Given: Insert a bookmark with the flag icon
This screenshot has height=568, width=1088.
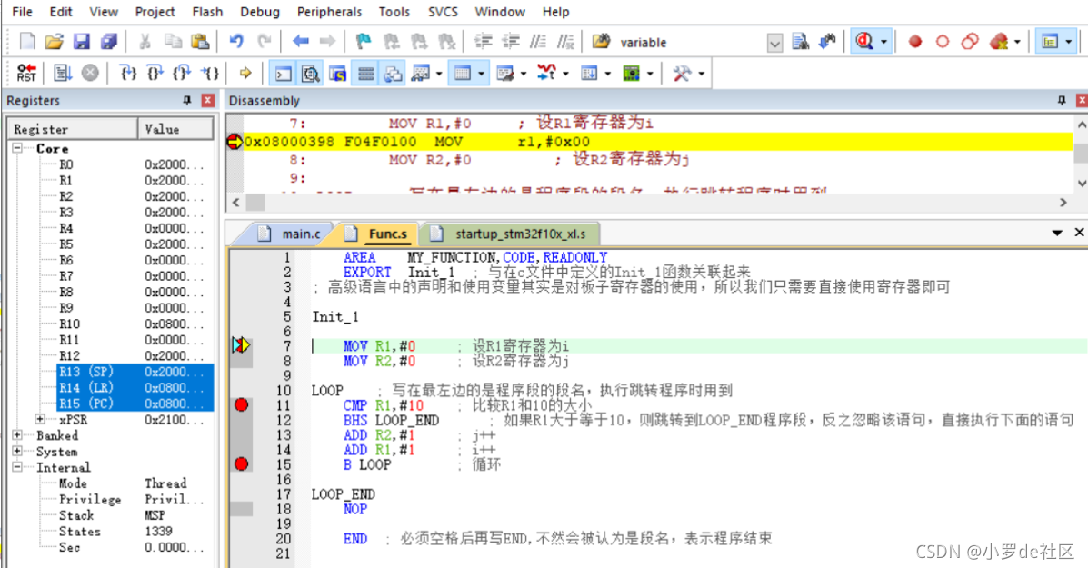Looking at the screenshot, I should tap(364, 42).
